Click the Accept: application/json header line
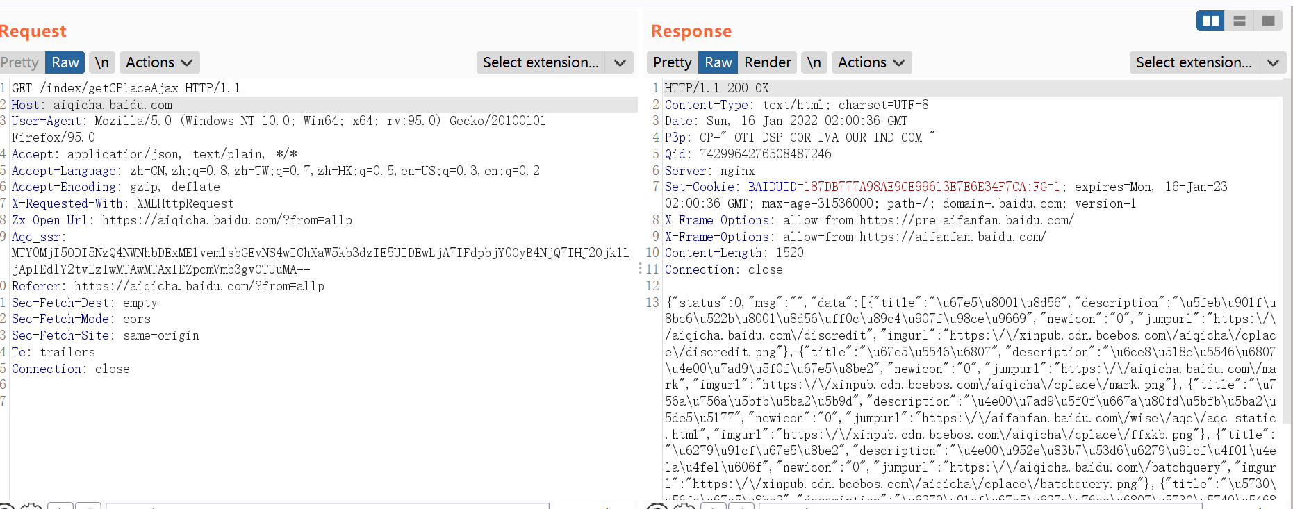The image size is (1293, 509). (x=154, y=154)
